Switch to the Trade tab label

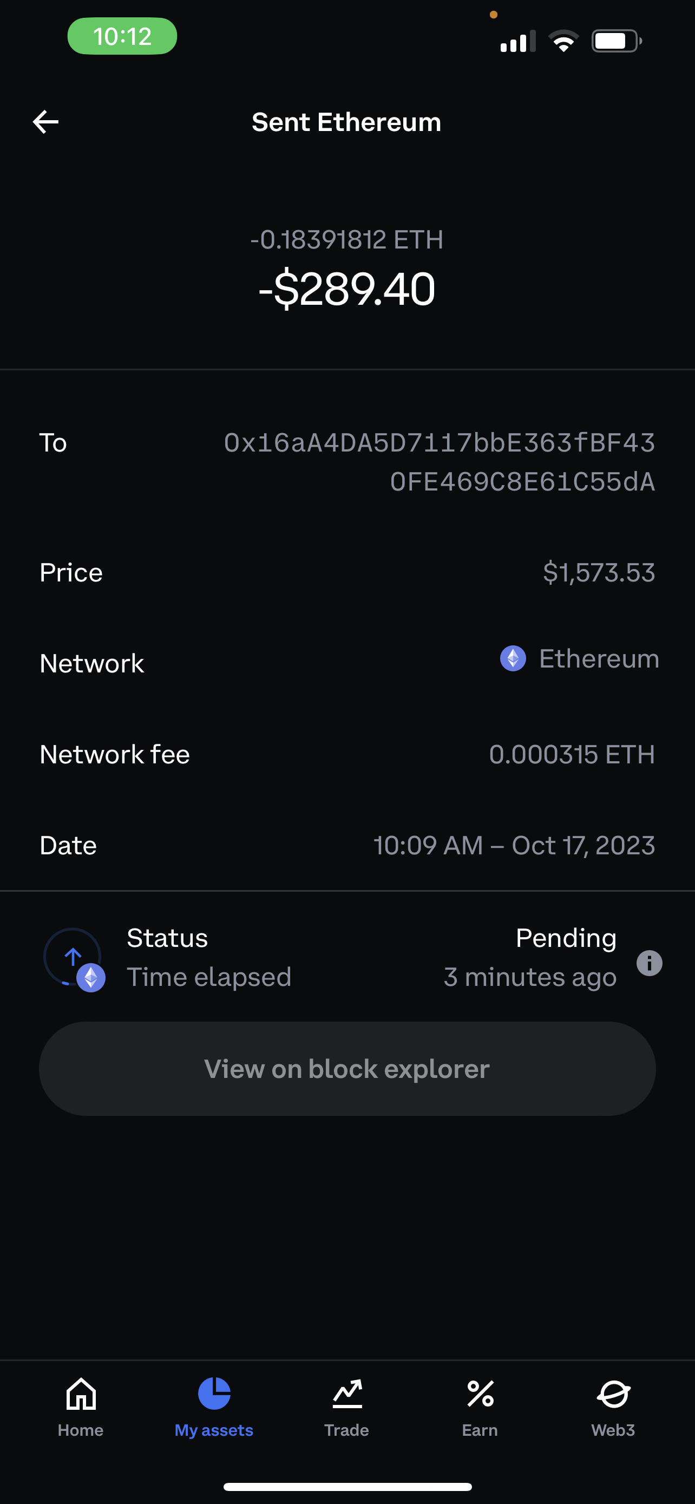point(346,1430)
